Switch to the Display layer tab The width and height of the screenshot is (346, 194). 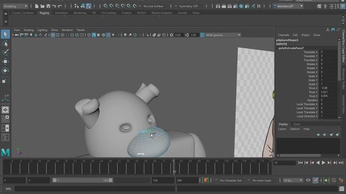click(283, 124)
